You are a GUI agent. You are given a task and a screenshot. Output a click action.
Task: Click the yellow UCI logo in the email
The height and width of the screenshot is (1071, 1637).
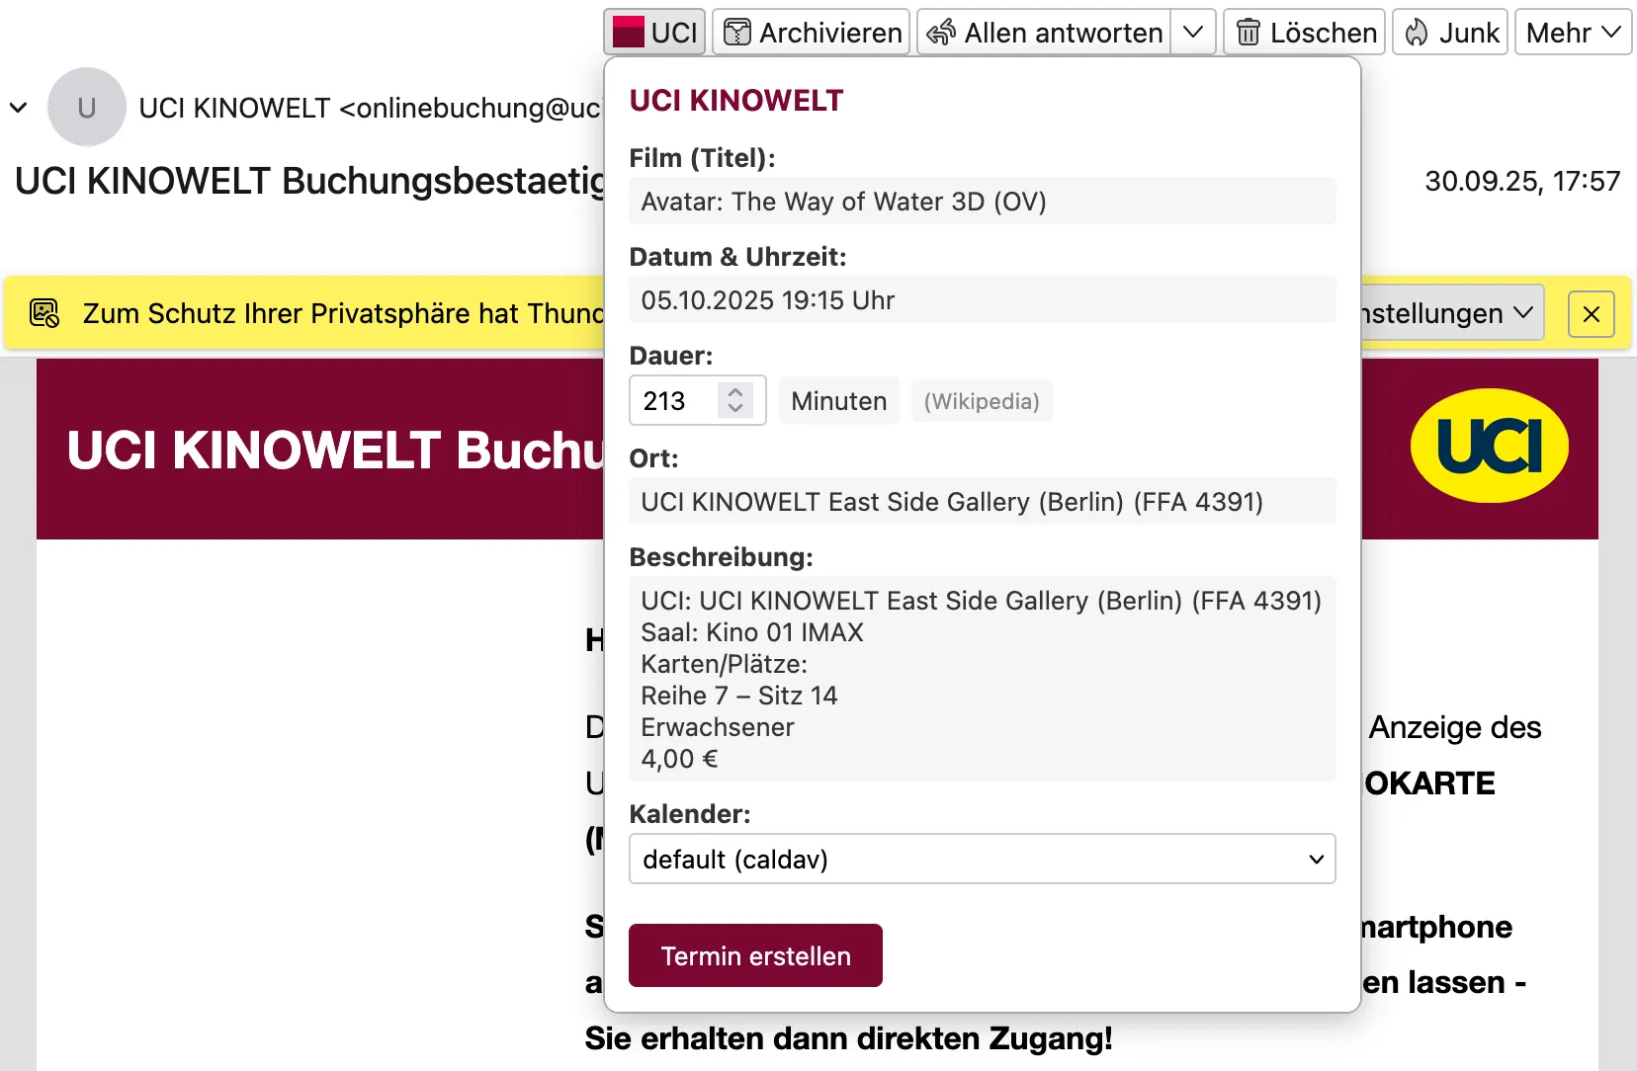click(1489, 447)
